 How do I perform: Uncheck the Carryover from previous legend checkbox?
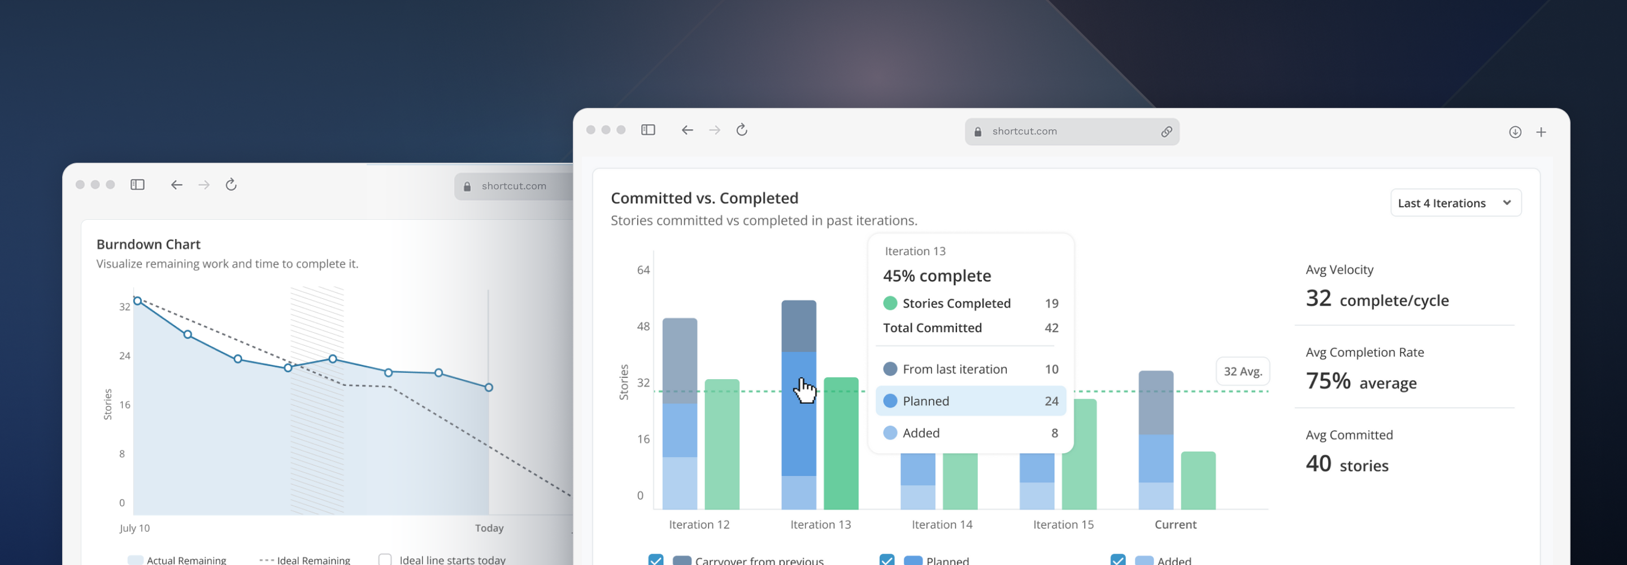coord(655,560)
